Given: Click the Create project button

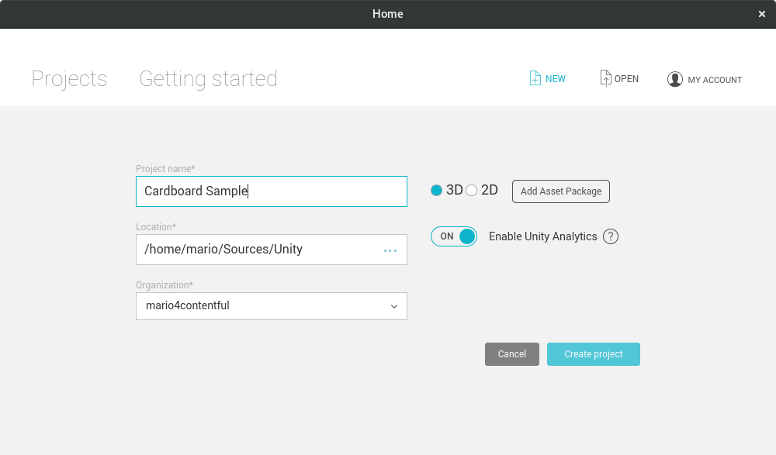Looking at the screenshot, I should click(593, 354).
